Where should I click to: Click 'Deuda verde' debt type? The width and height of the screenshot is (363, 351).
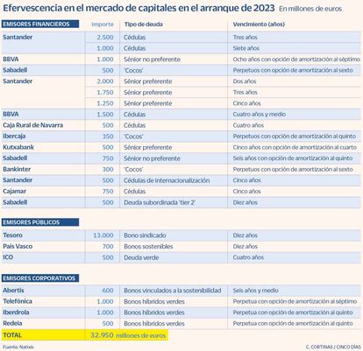tap(141, 257)
